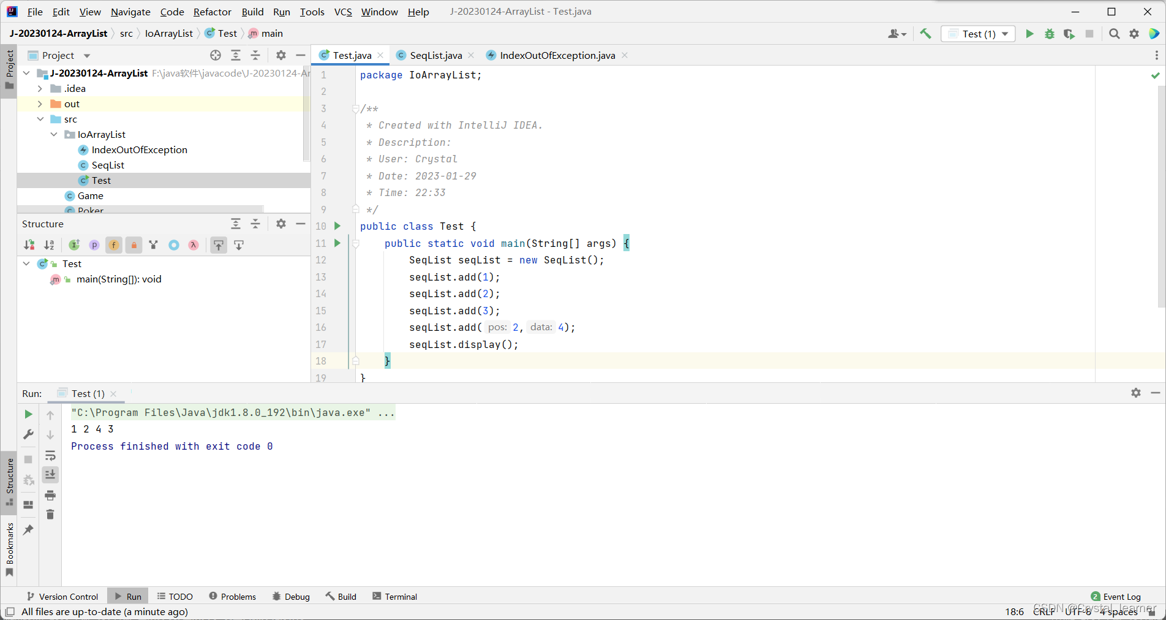Switch to the IndexOutOfException.java tab

tap(557, 55)
